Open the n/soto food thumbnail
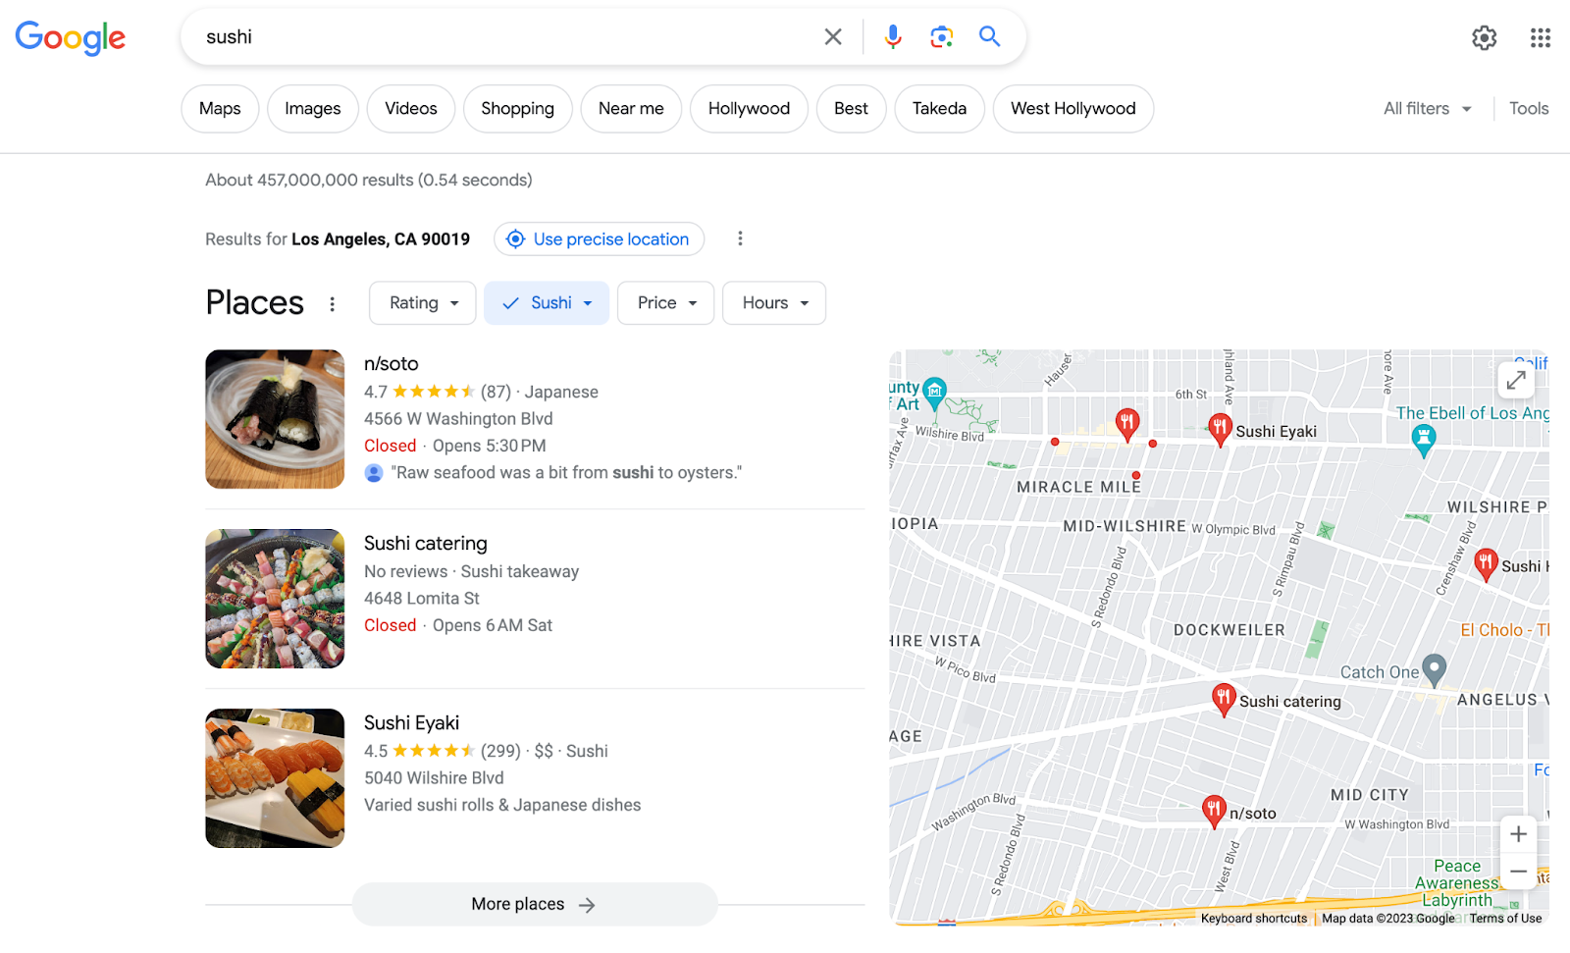The height and width of the screenshot is (953, 1570). click(x=275, y=419)
